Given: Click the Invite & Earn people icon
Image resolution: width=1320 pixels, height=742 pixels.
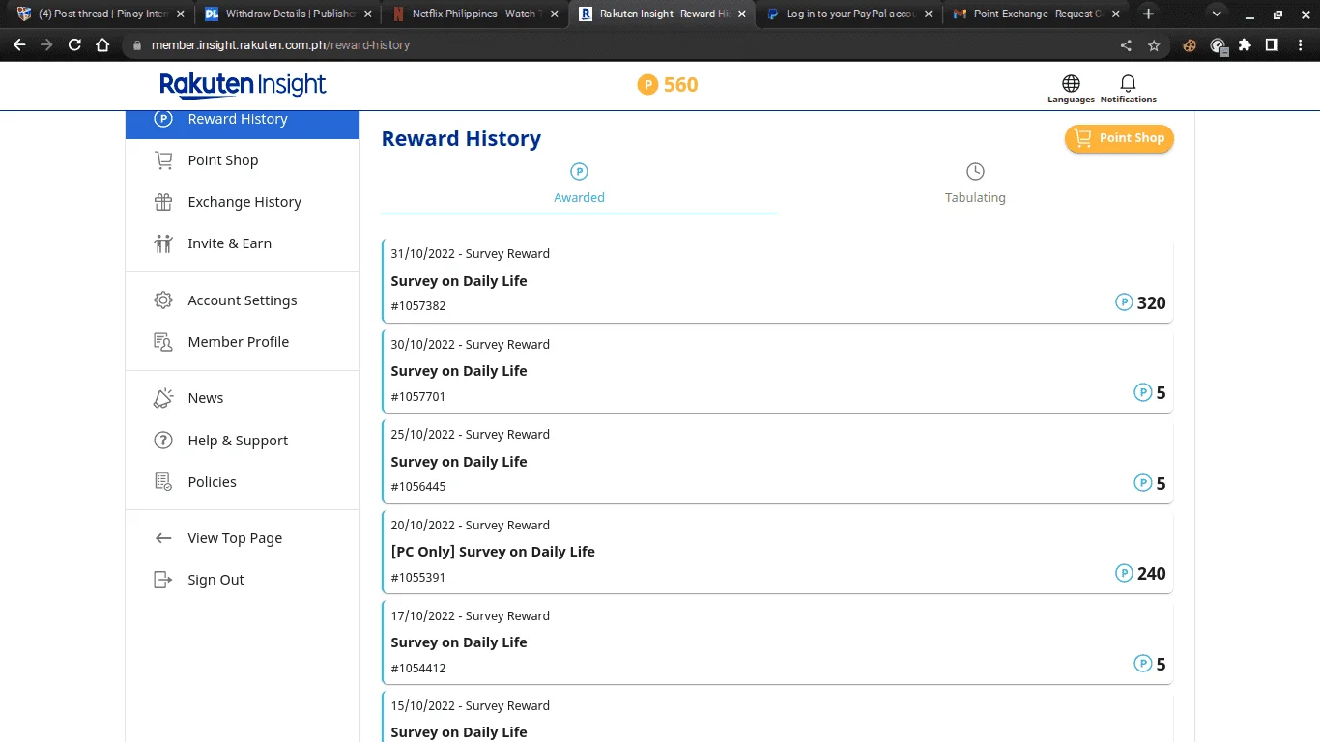Looking at the screenshot, I should (163, 243).
